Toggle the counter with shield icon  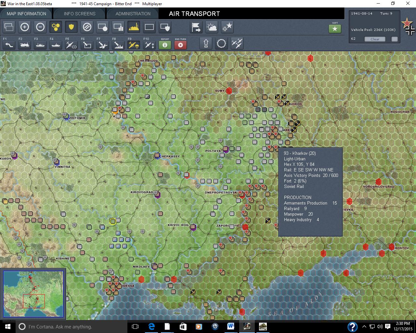[x=165, y=27]
